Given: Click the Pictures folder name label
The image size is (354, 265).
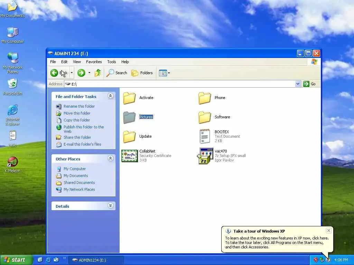Looking at the screenshot, I should coord(146,117).
